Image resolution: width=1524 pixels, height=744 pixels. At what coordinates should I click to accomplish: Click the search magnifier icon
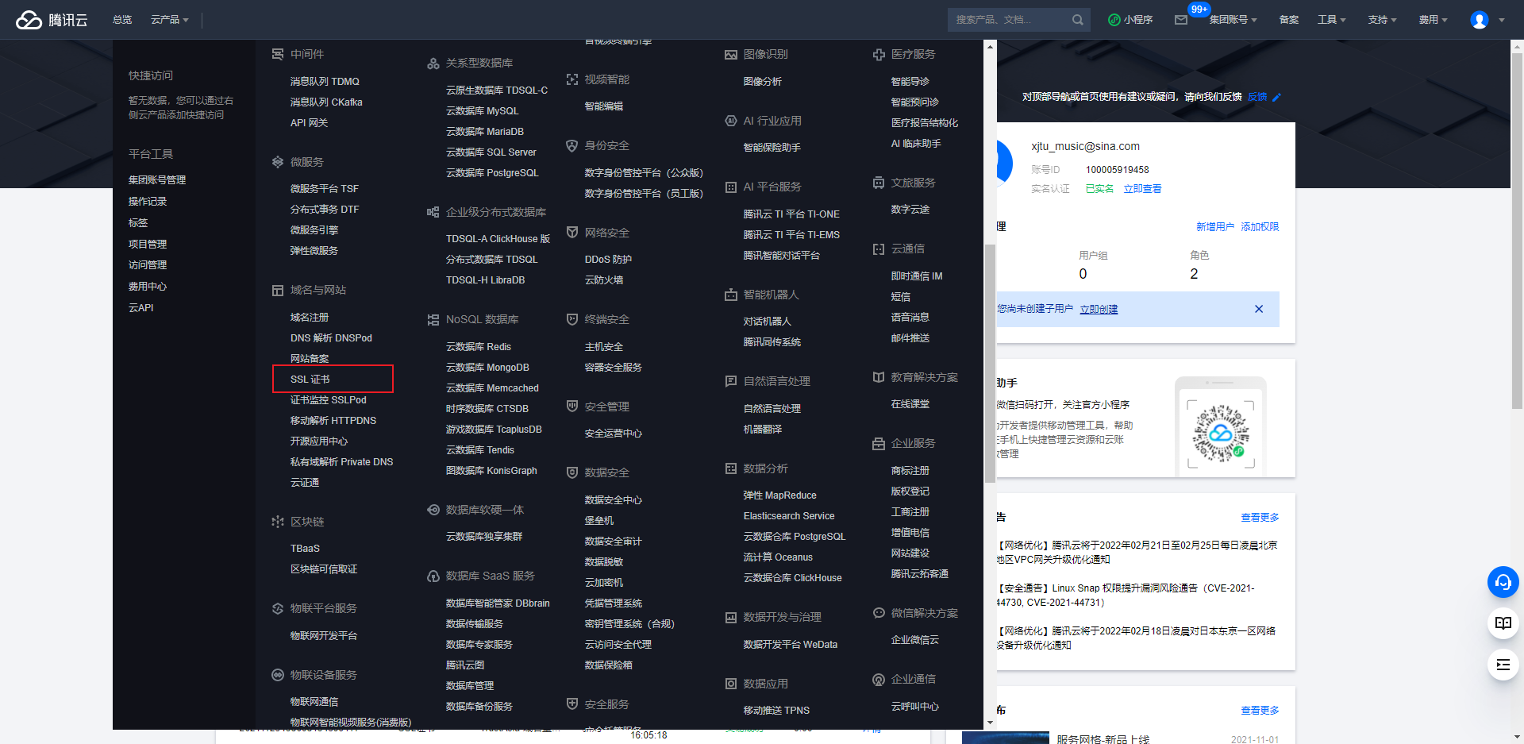1077,20
